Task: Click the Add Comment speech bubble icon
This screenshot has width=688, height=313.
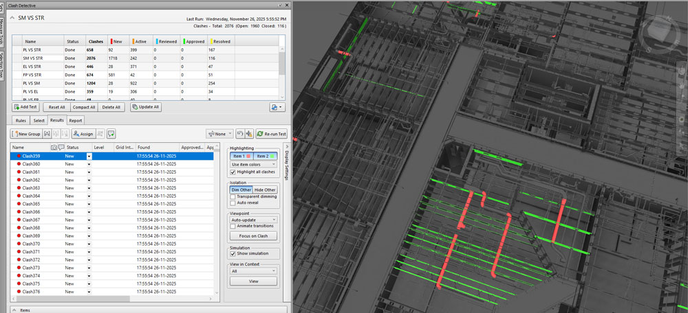Action: pos(111,134)
